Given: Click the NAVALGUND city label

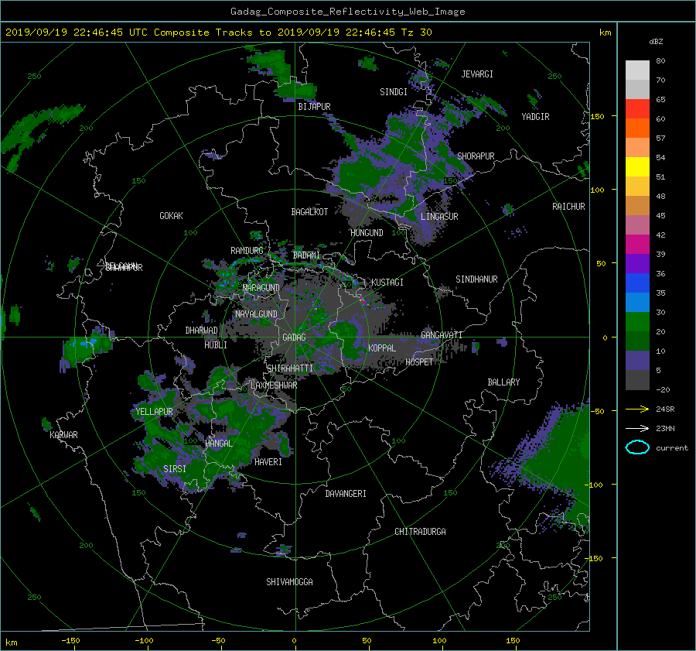Looking at the screenshot, I should (x=256, y=314).
